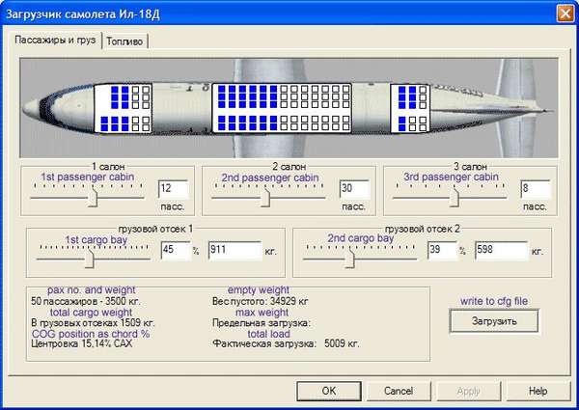The height and width of the screenshot is (410, 579).
Task: Click the cargo bay 2 weight field showing 598
Action: pyautogui.click(x=502, y=251)
